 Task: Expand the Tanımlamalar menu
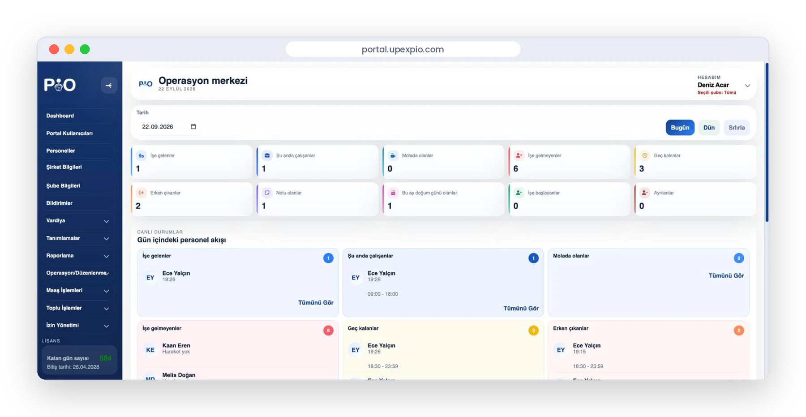(77, 238)
